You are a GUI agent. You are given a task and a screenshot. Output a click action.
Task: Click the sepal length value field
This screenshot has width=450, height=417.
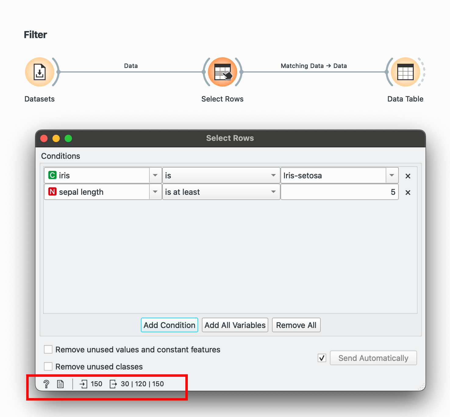tap(339, 192)
